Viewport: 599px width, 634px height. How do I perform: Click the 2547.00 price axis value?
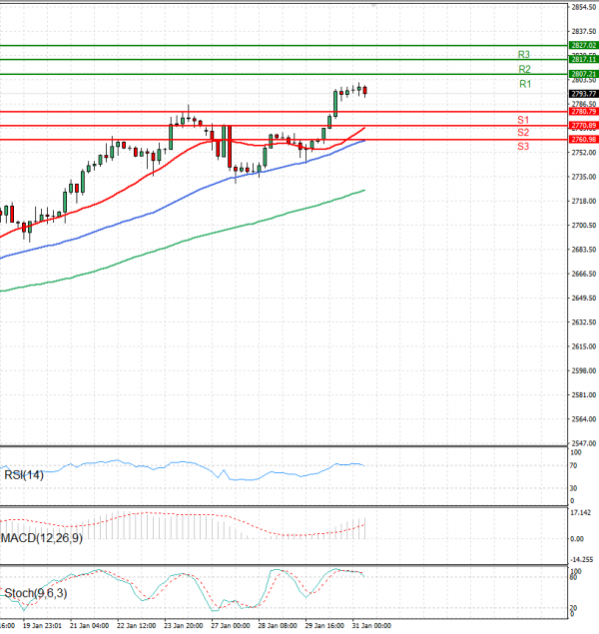click(x=584, y=443)
